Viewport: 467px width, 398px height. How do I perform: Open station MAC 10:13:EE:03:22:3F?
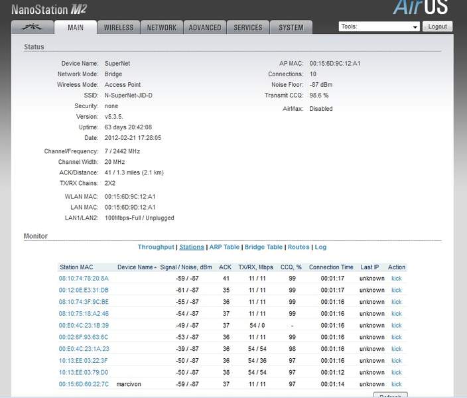point(83,360)
